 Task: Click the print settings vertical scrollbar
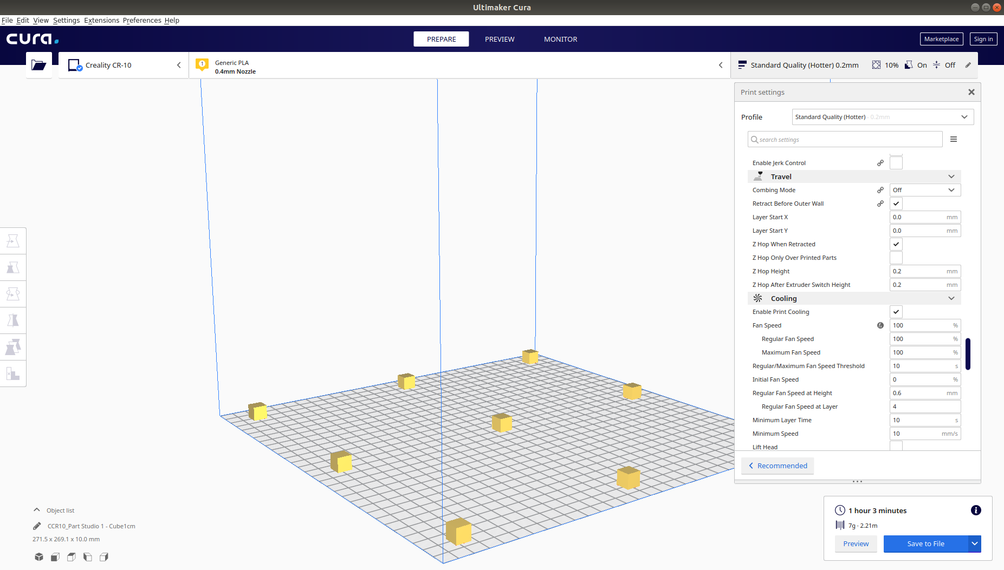click(968, 354)
